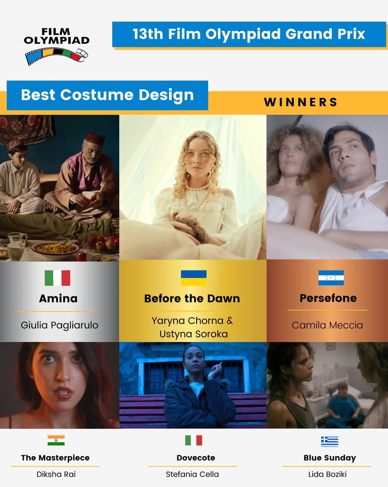The image size is (388, 487).
Task: Select the 13th Film Olympiad Grand Prix banner
Action: pyautogui.click(x=249, y=34)
